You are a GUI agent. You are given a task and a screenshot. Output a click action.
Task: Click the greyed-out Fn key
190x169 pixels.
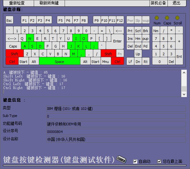120,53
